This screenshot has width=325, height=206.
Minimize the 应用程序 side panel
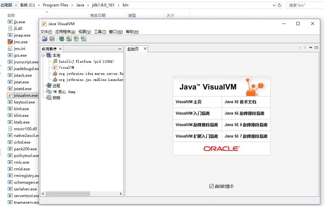coord(119,49)
